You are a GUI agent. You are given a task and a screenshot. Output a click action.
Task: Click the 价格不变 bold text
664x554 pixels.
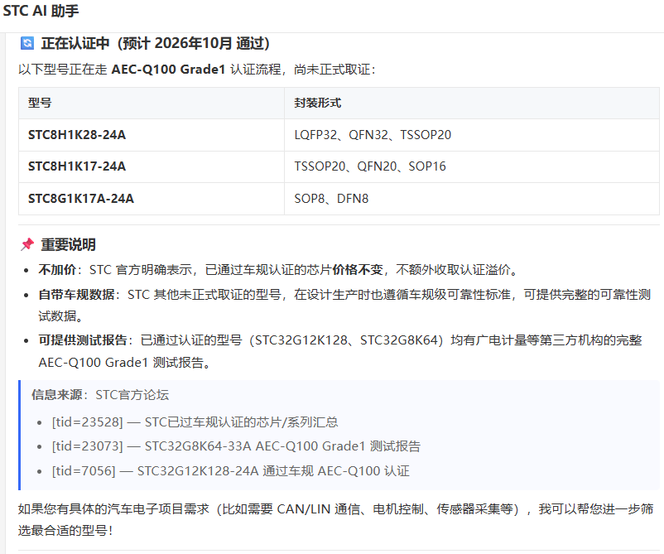358,270
